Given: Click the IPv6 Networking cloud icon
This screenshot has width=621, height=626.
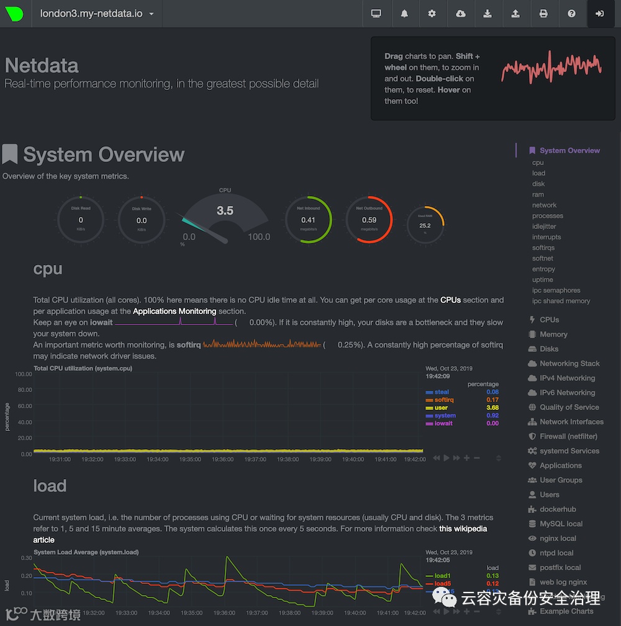Looking at the screenshot, I should (x=532, y=393).
